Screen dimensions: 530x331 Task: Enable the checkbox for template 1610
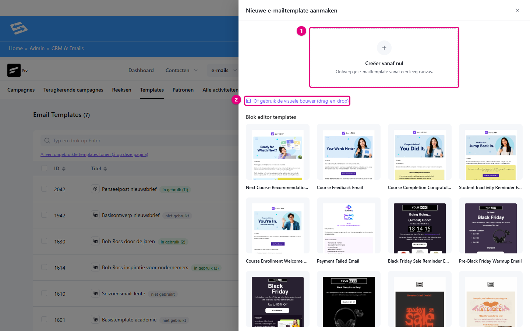pyautogui.click(x=44, y=293)
